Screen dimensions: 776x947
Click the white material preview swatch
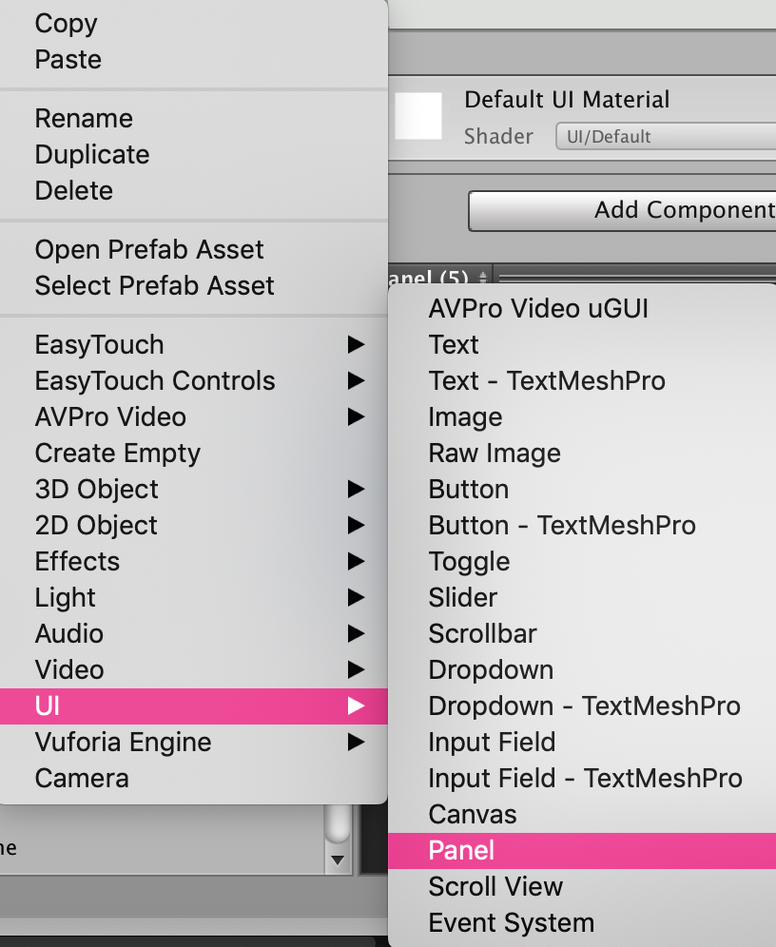pyautogui.click(x=417, y=116)
